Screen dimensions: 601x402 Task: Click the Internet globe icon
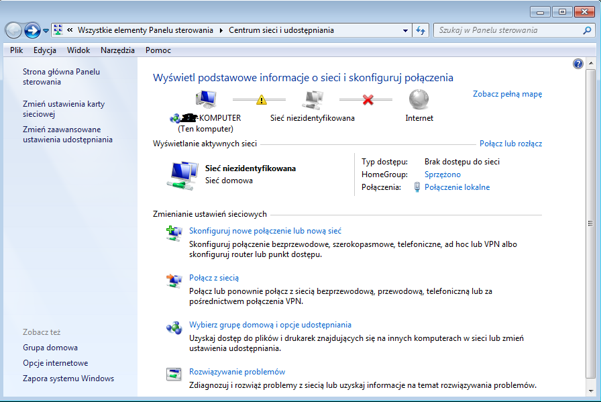(419, 99)
